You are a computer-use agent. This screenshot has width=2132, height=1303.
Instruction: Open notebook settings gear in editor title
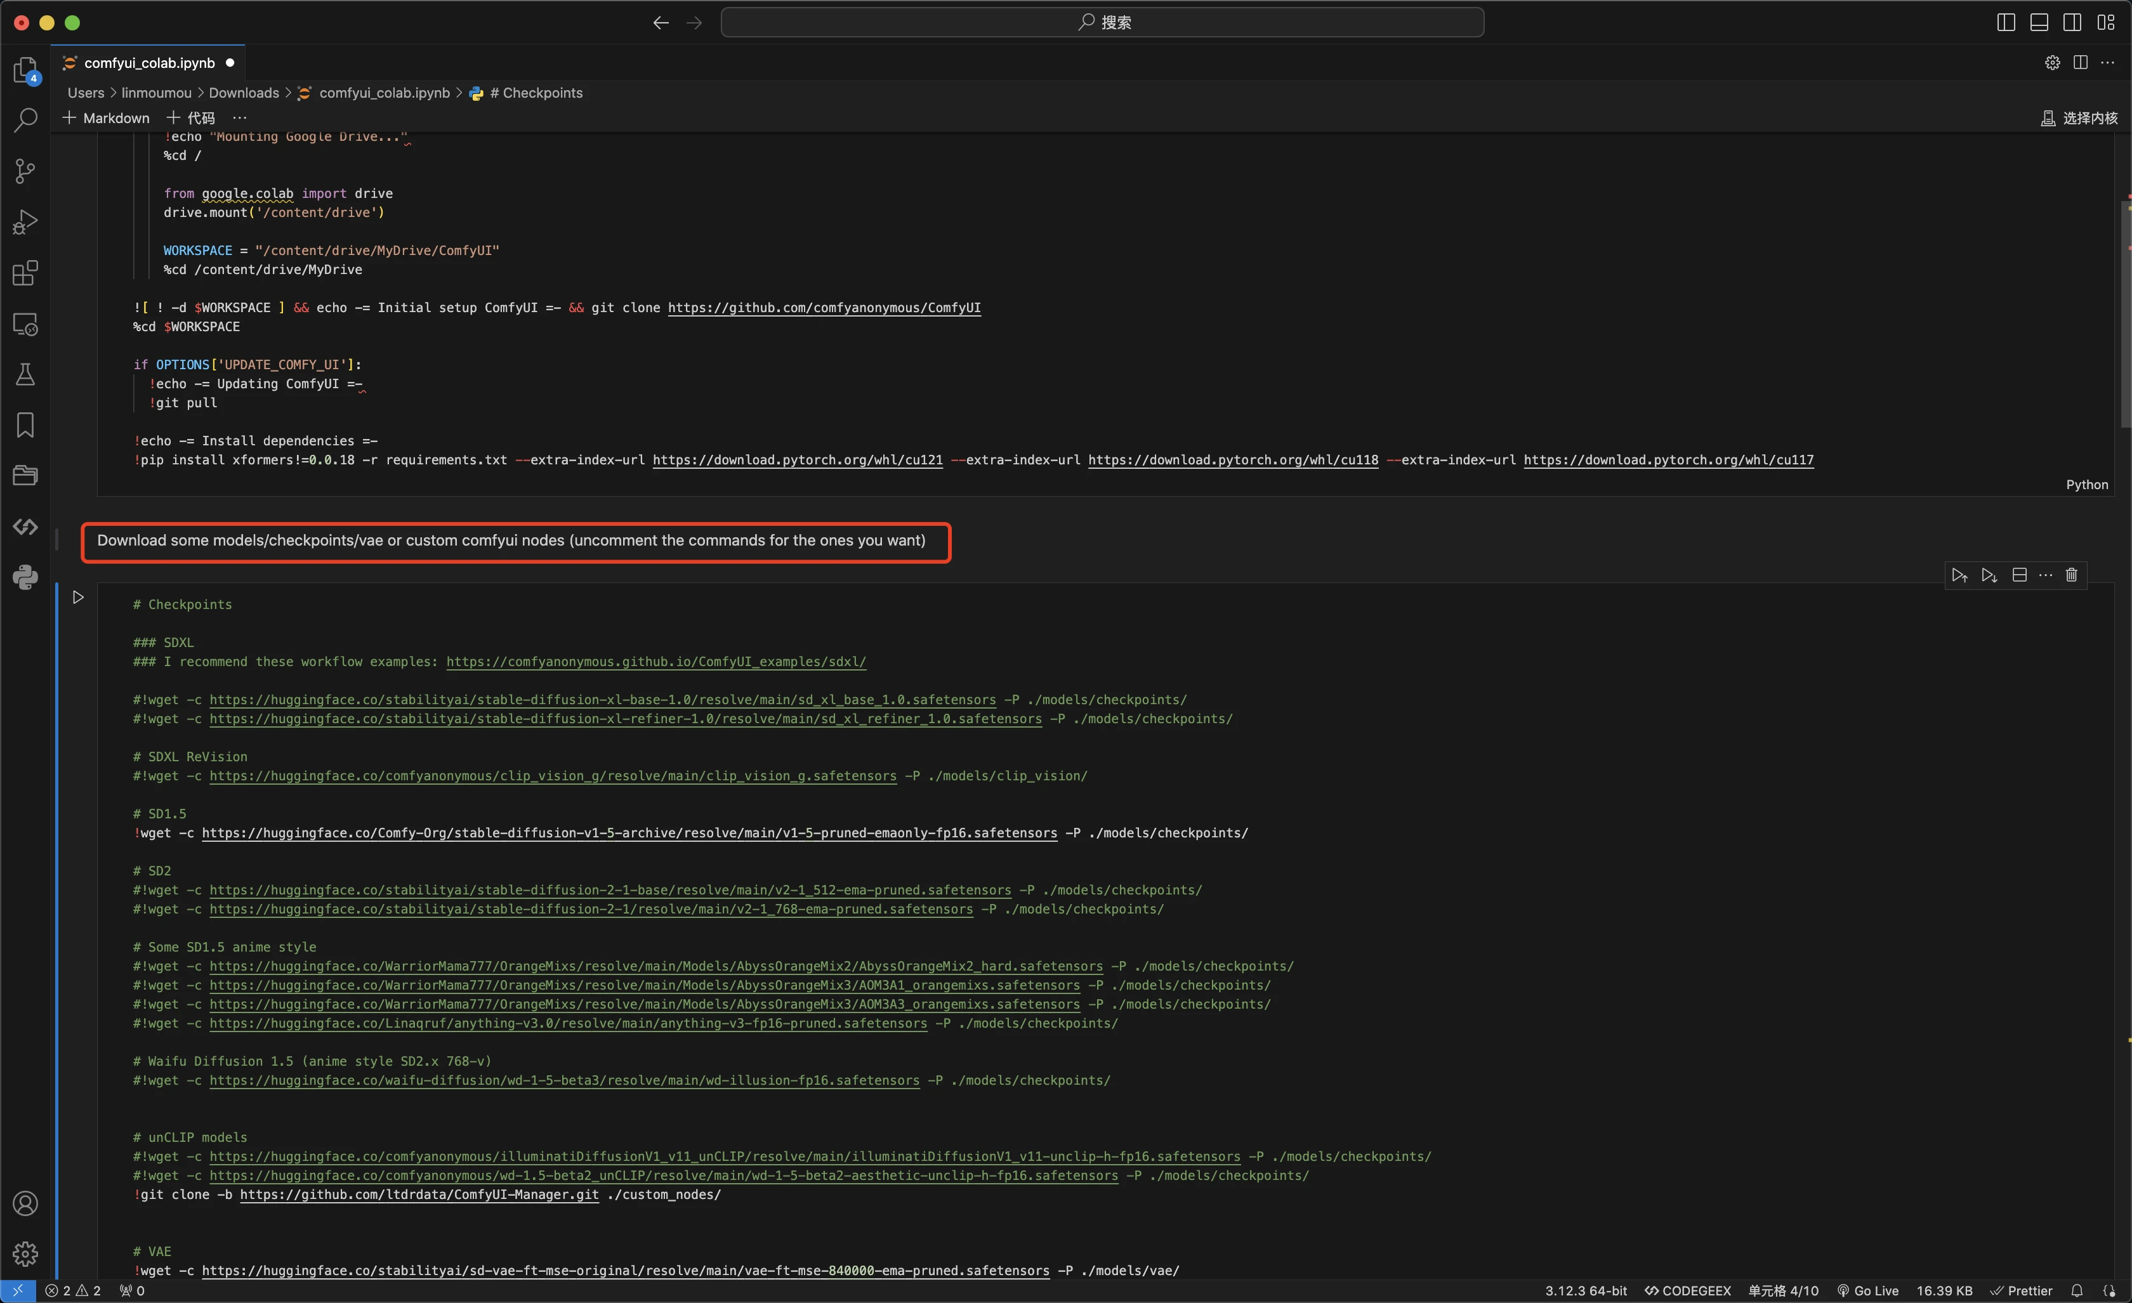coord(2053,62)
